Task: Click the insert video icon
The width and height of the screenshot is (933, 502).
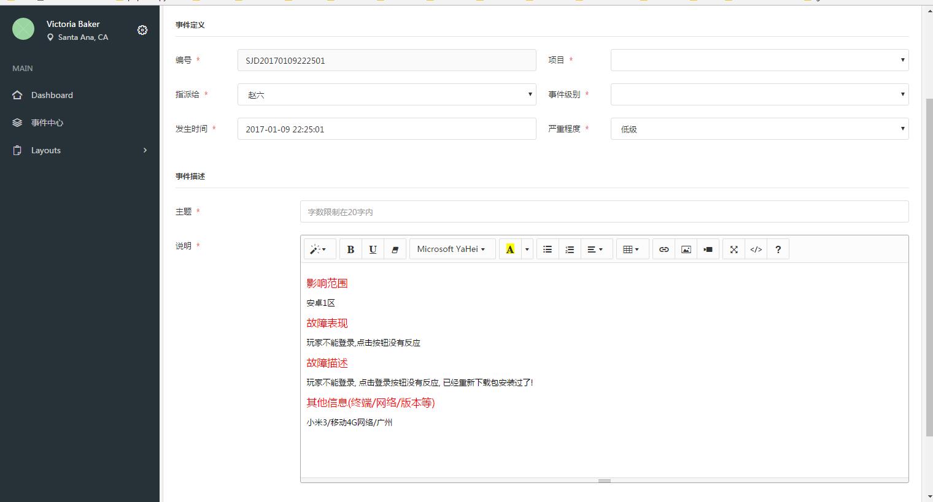Action: pos(708,249)
